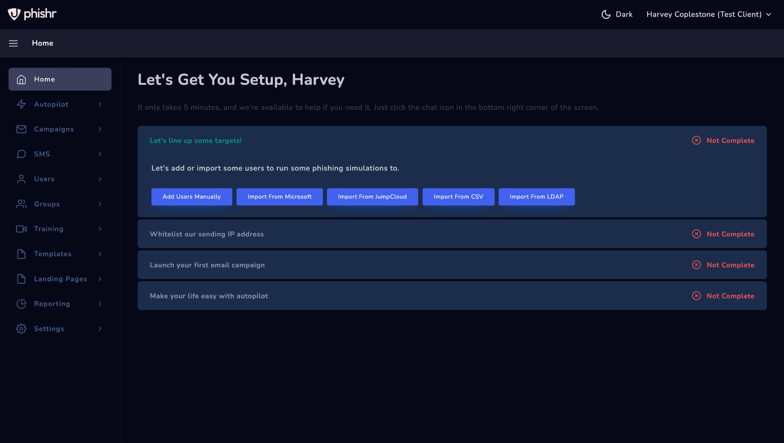Expand the Groups chevron arrow
784x443 pixels.
click(x=100, y=204)
